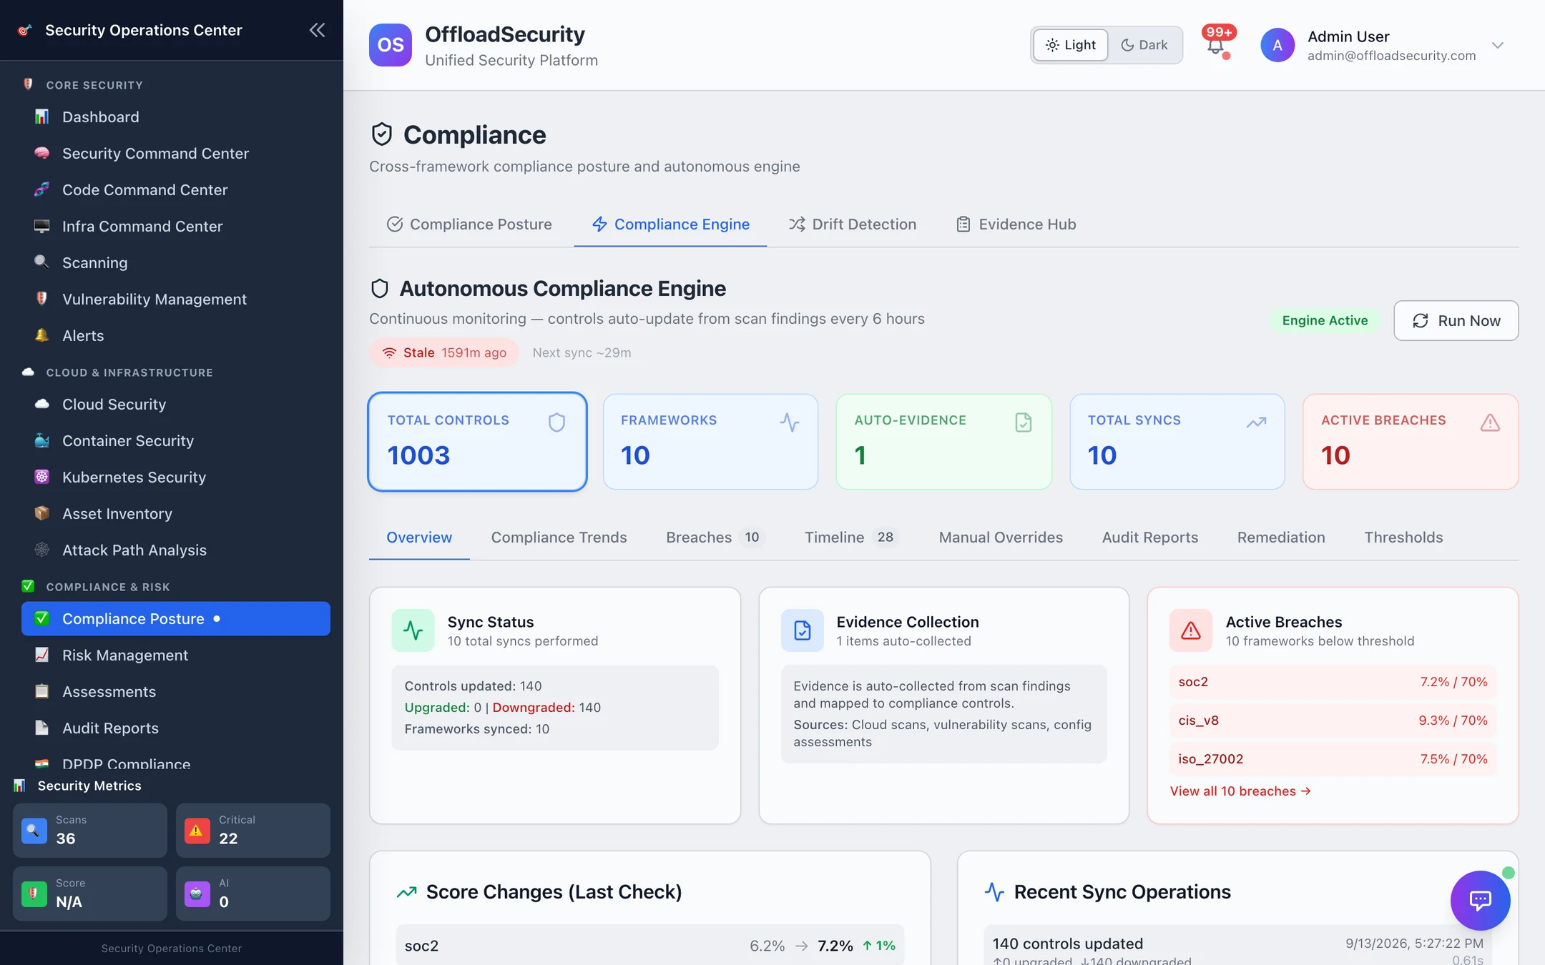Click the soc2 7.2% / 70% breach row
The height and width of the screenshot is (965, 1545).
1333,682
